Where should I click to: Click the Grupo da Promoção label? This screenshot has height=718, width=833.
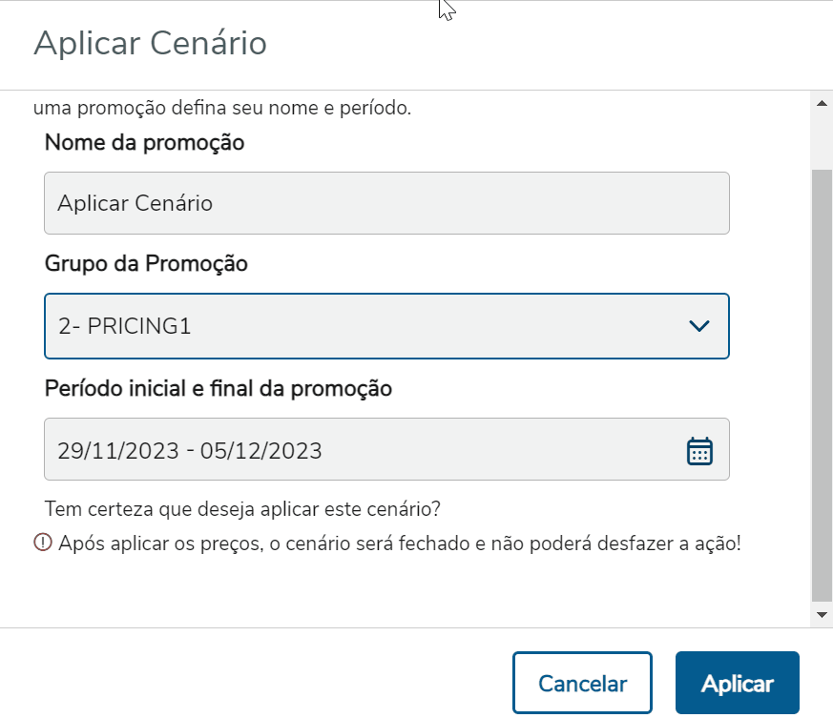tap(146, 264)
